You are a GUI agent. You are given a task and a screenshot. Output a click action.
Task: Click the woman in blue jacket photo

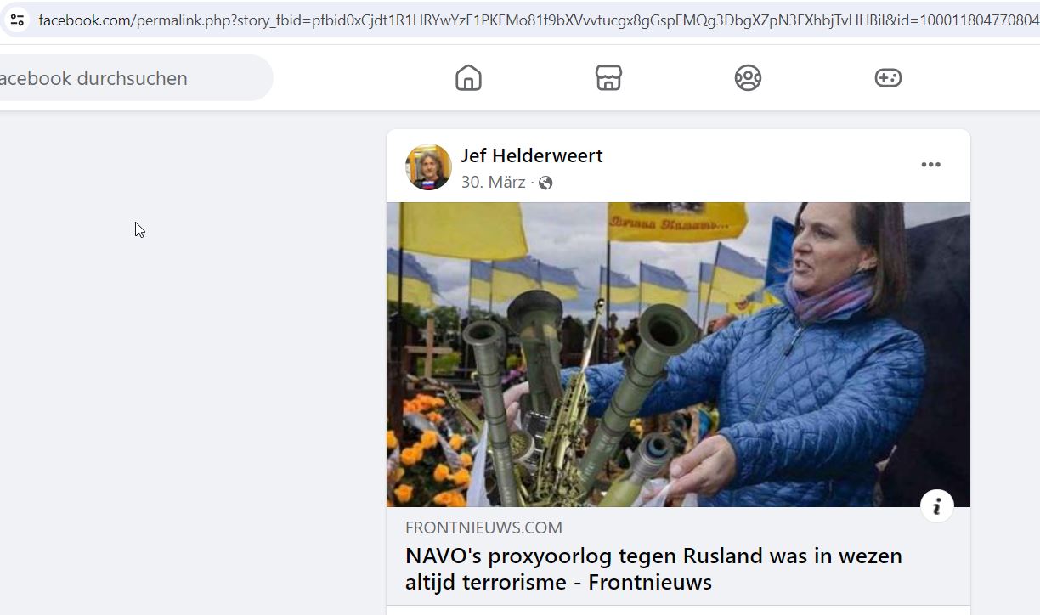point(816,357)
